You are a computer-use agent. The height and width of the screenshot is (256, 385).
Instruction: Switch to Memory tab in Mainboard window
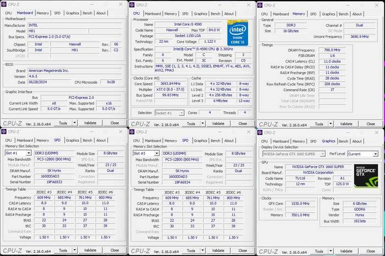(x=43, y=13)
